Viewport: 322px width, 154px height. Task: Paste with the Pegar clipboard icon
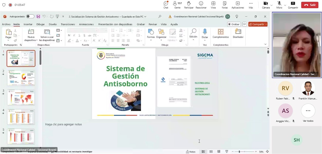coord(8,32)
